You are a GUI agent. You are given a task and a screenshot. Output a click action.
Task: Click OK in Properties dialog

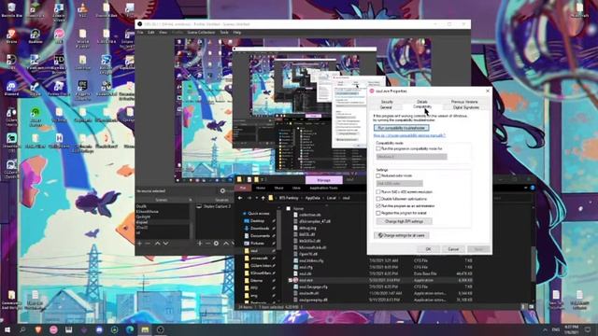[428, 249]
